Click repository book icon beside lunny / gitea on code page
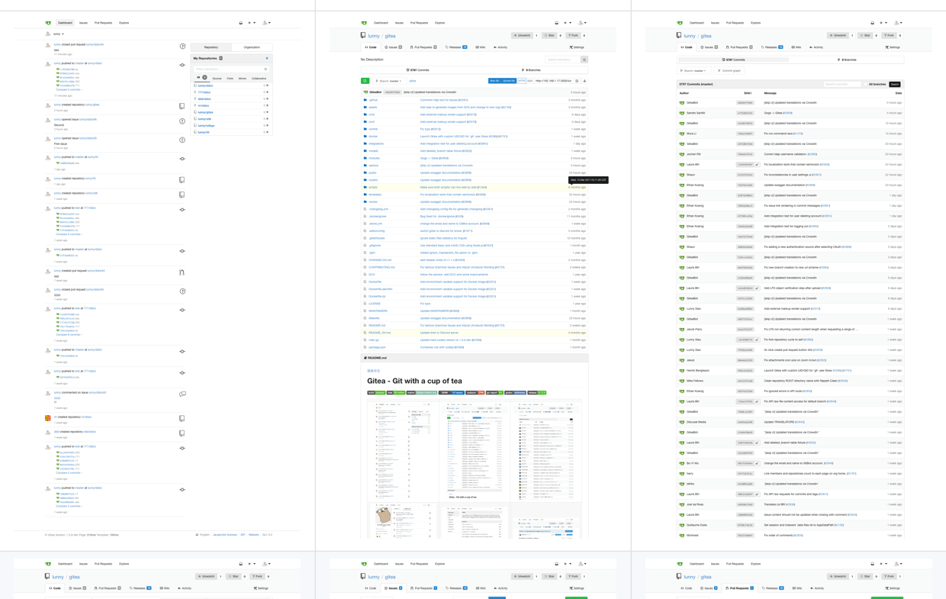 pyautogui.click(x=363, y=35)
